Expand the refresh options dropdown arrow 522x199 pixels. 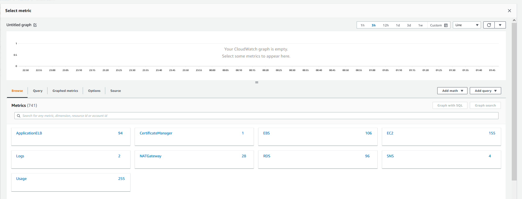(500, 25)
